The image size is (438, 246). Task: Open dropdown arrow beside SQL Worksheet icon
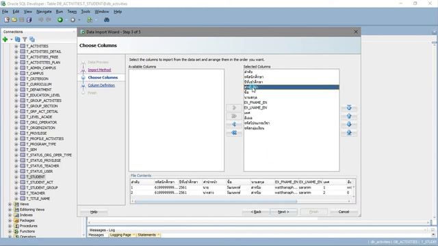pos(96,20)
